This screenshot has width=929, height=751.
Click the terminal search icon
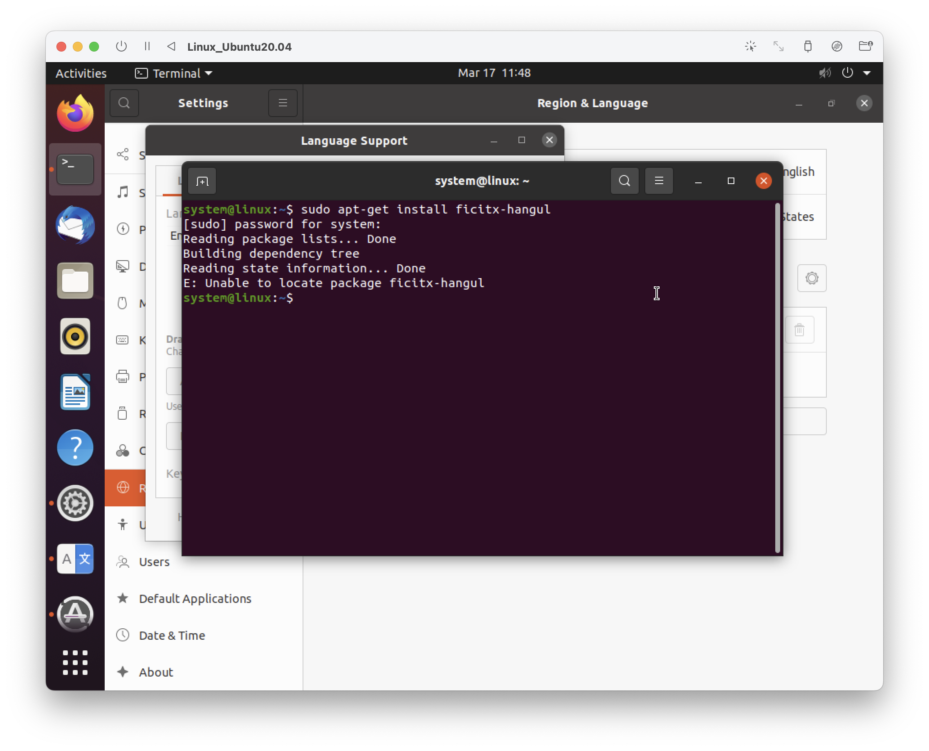624,181
